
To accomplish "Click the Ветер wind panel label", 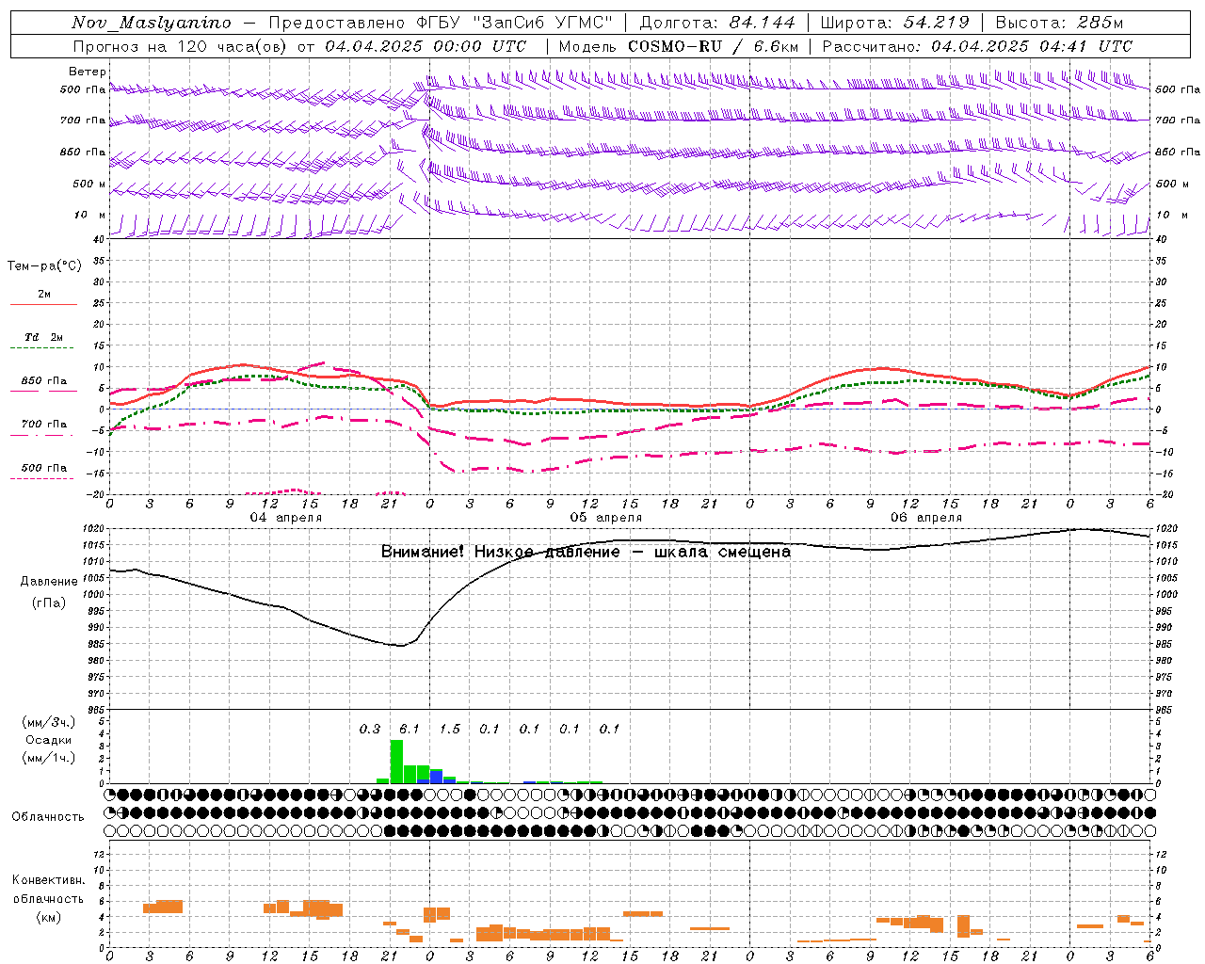I will coord(88,72).
